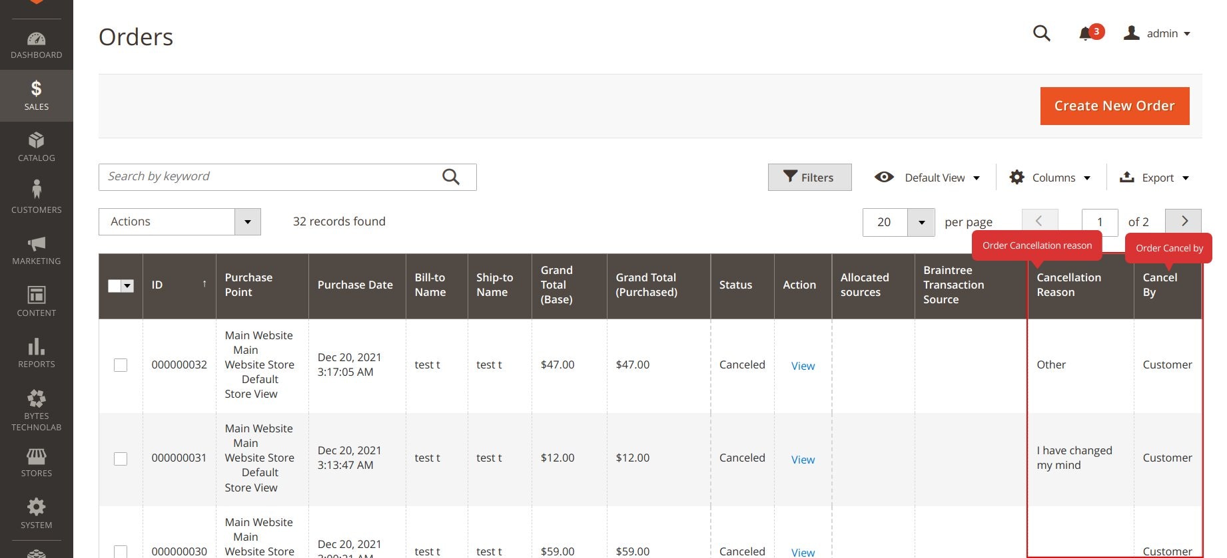The image size is (1227, 558).
Task: View order 000000032
Action: tap(803, 366)
